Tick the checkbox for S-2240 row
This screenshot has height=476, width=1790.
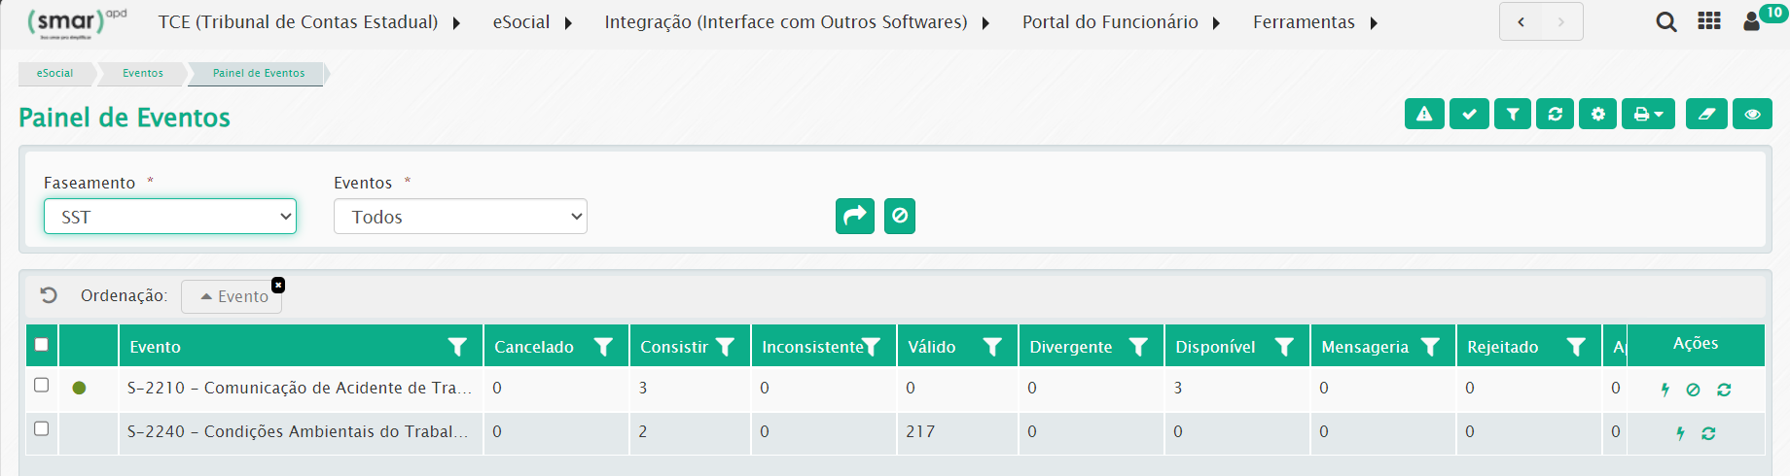pyautogui.click(x=42, y=428)
